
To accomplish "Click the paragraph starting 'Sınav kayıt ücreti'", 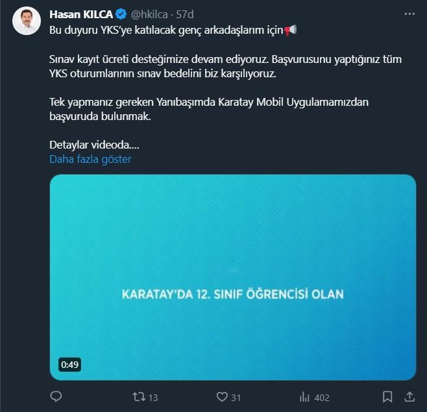I will 226,67.
